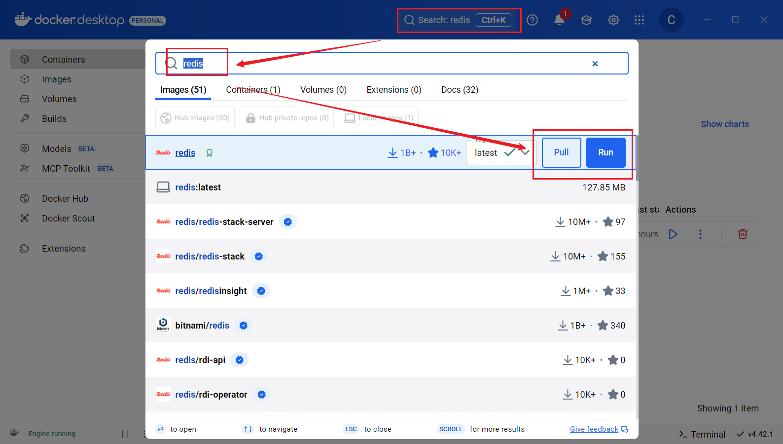Open MCP Toolkit in sidebar

point(77,168)
